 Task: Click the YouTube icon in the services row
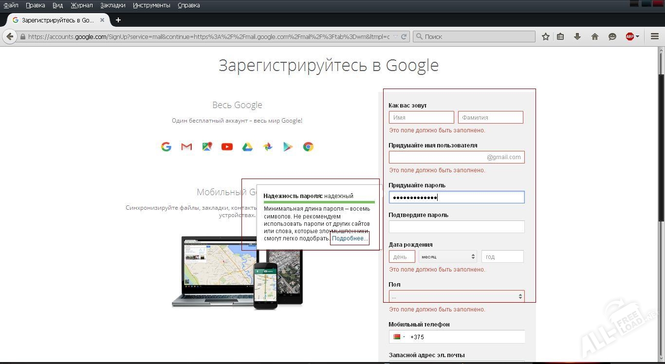[x=227, y=146]
